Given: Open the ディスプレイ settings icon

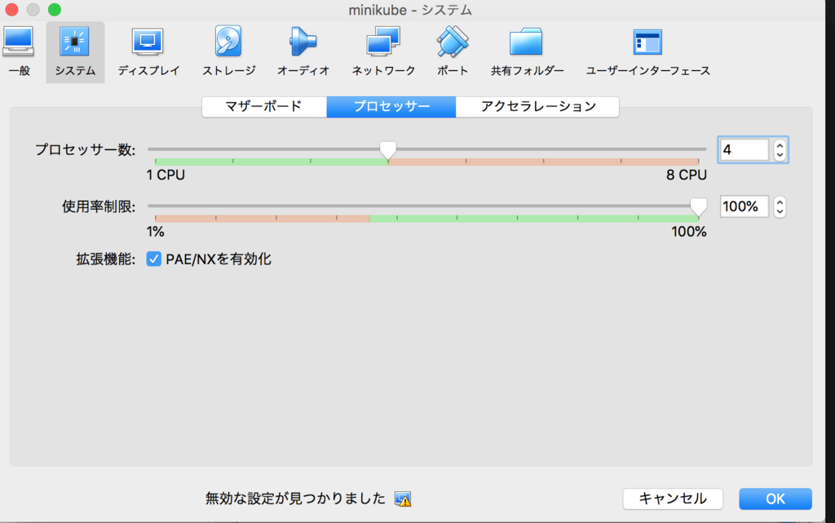Looking at the screenshot, I should (x=148, y=52).
